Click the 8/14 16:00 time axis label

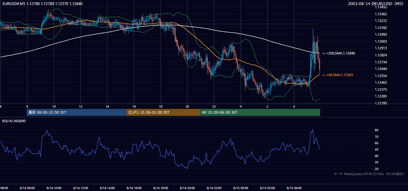134,188
